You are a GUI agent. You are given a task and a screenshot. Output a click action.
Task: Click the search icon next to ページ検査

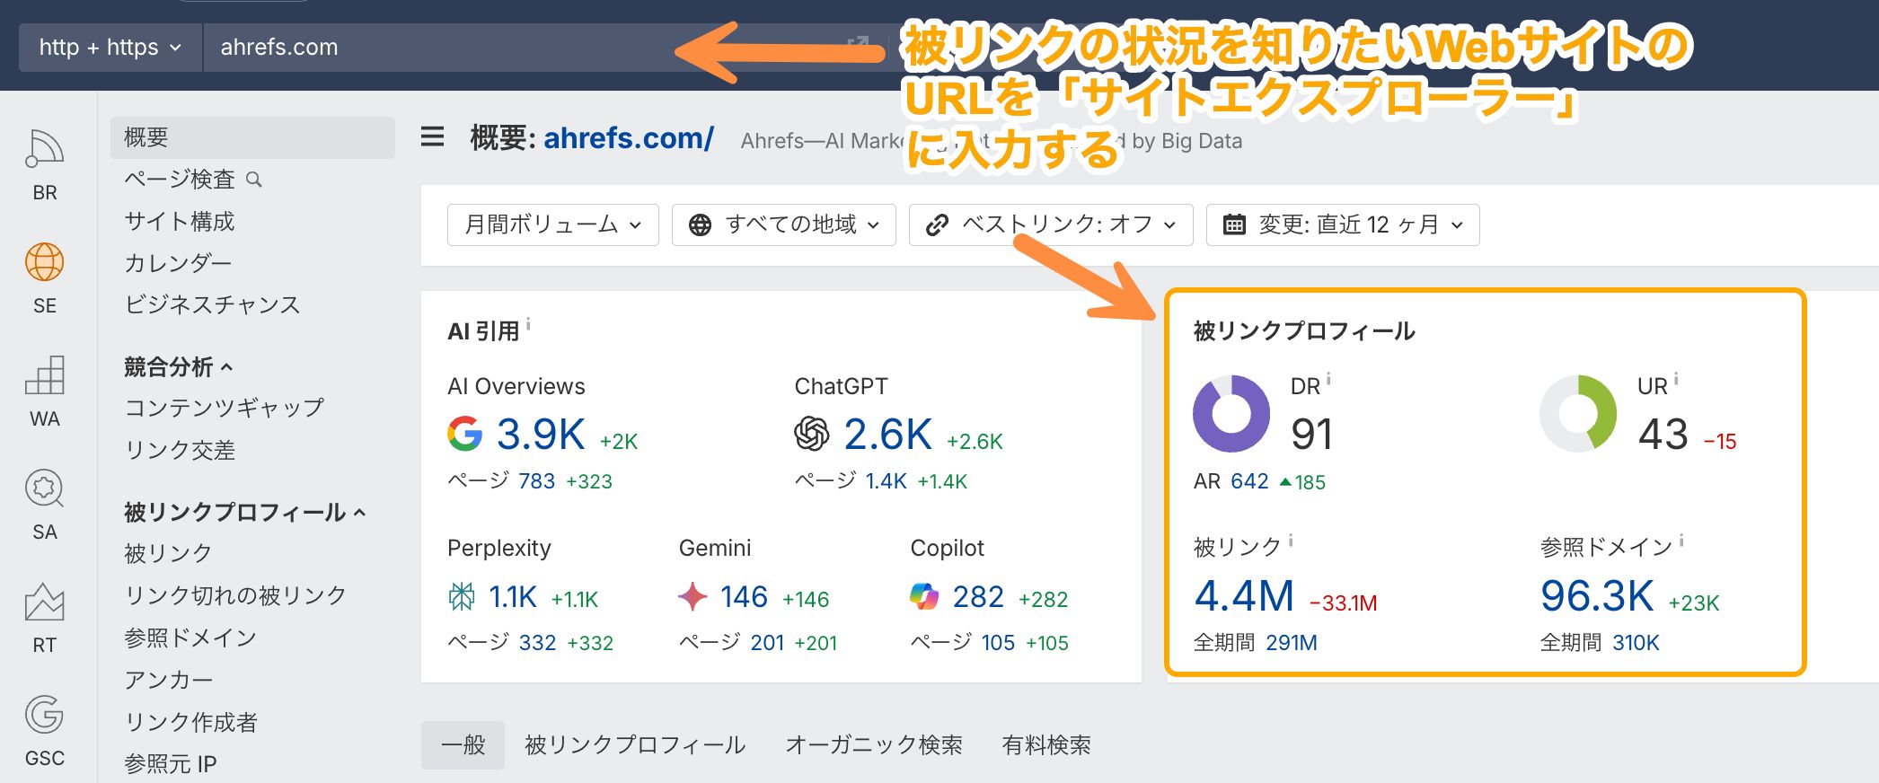[x=254, y=180]
